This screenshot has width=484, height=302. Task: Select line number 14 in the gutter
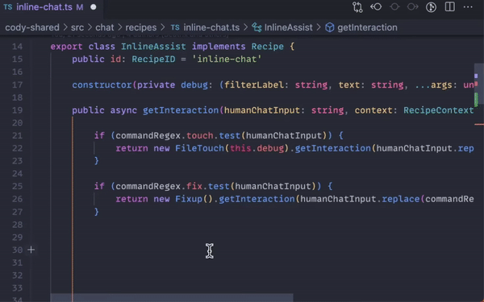click(x=17, y=47)
